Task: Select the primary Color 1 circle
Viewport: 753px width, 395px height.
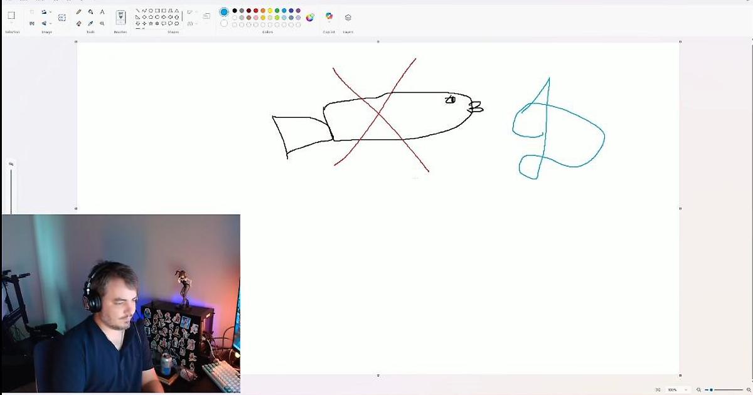Action: tap(224, 12)
